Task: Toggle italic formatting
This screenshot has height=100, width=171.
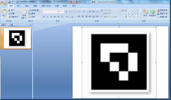Action: coord(48,17)
